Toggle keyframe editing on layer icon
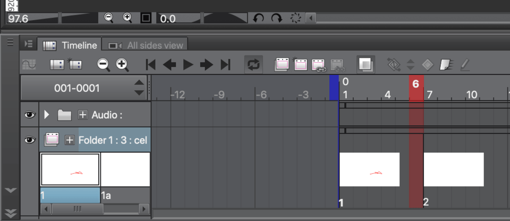The image size is (510, 221). [x=395, y=64]
